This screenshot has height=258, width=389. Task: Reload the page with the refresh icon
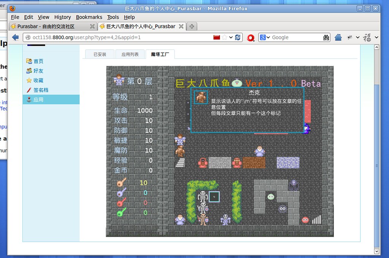(x=238, y=37)
